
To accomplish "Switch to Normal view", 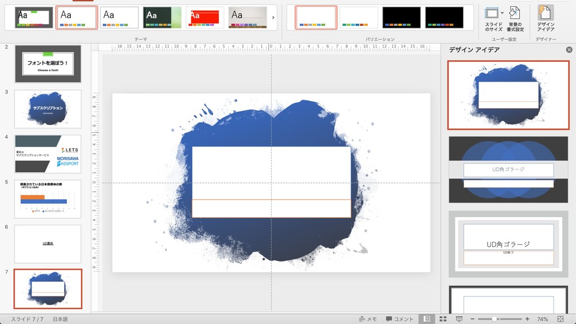I will click(x=427, y=319).
